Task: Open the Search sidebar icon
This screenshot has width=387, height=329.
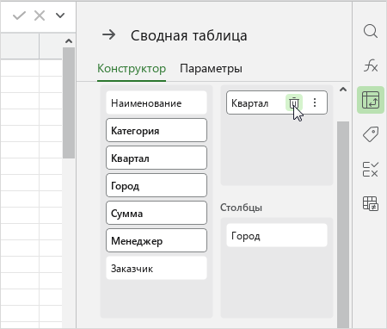Action: [x=371, y=31]
